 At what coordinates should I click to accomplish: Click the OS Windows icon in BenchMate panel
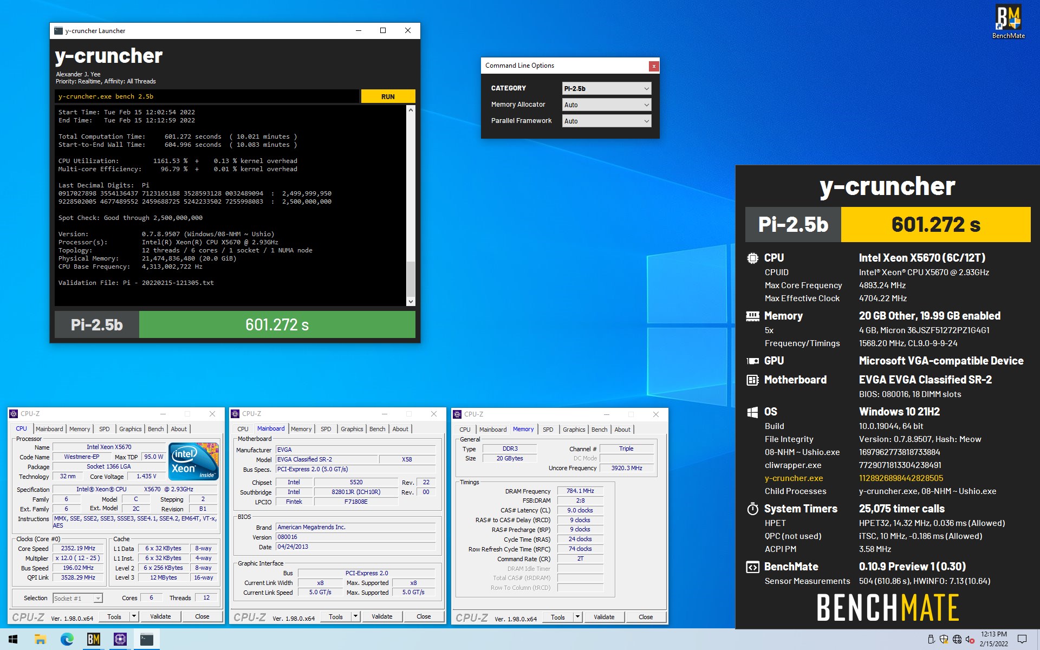pos(752,412)
